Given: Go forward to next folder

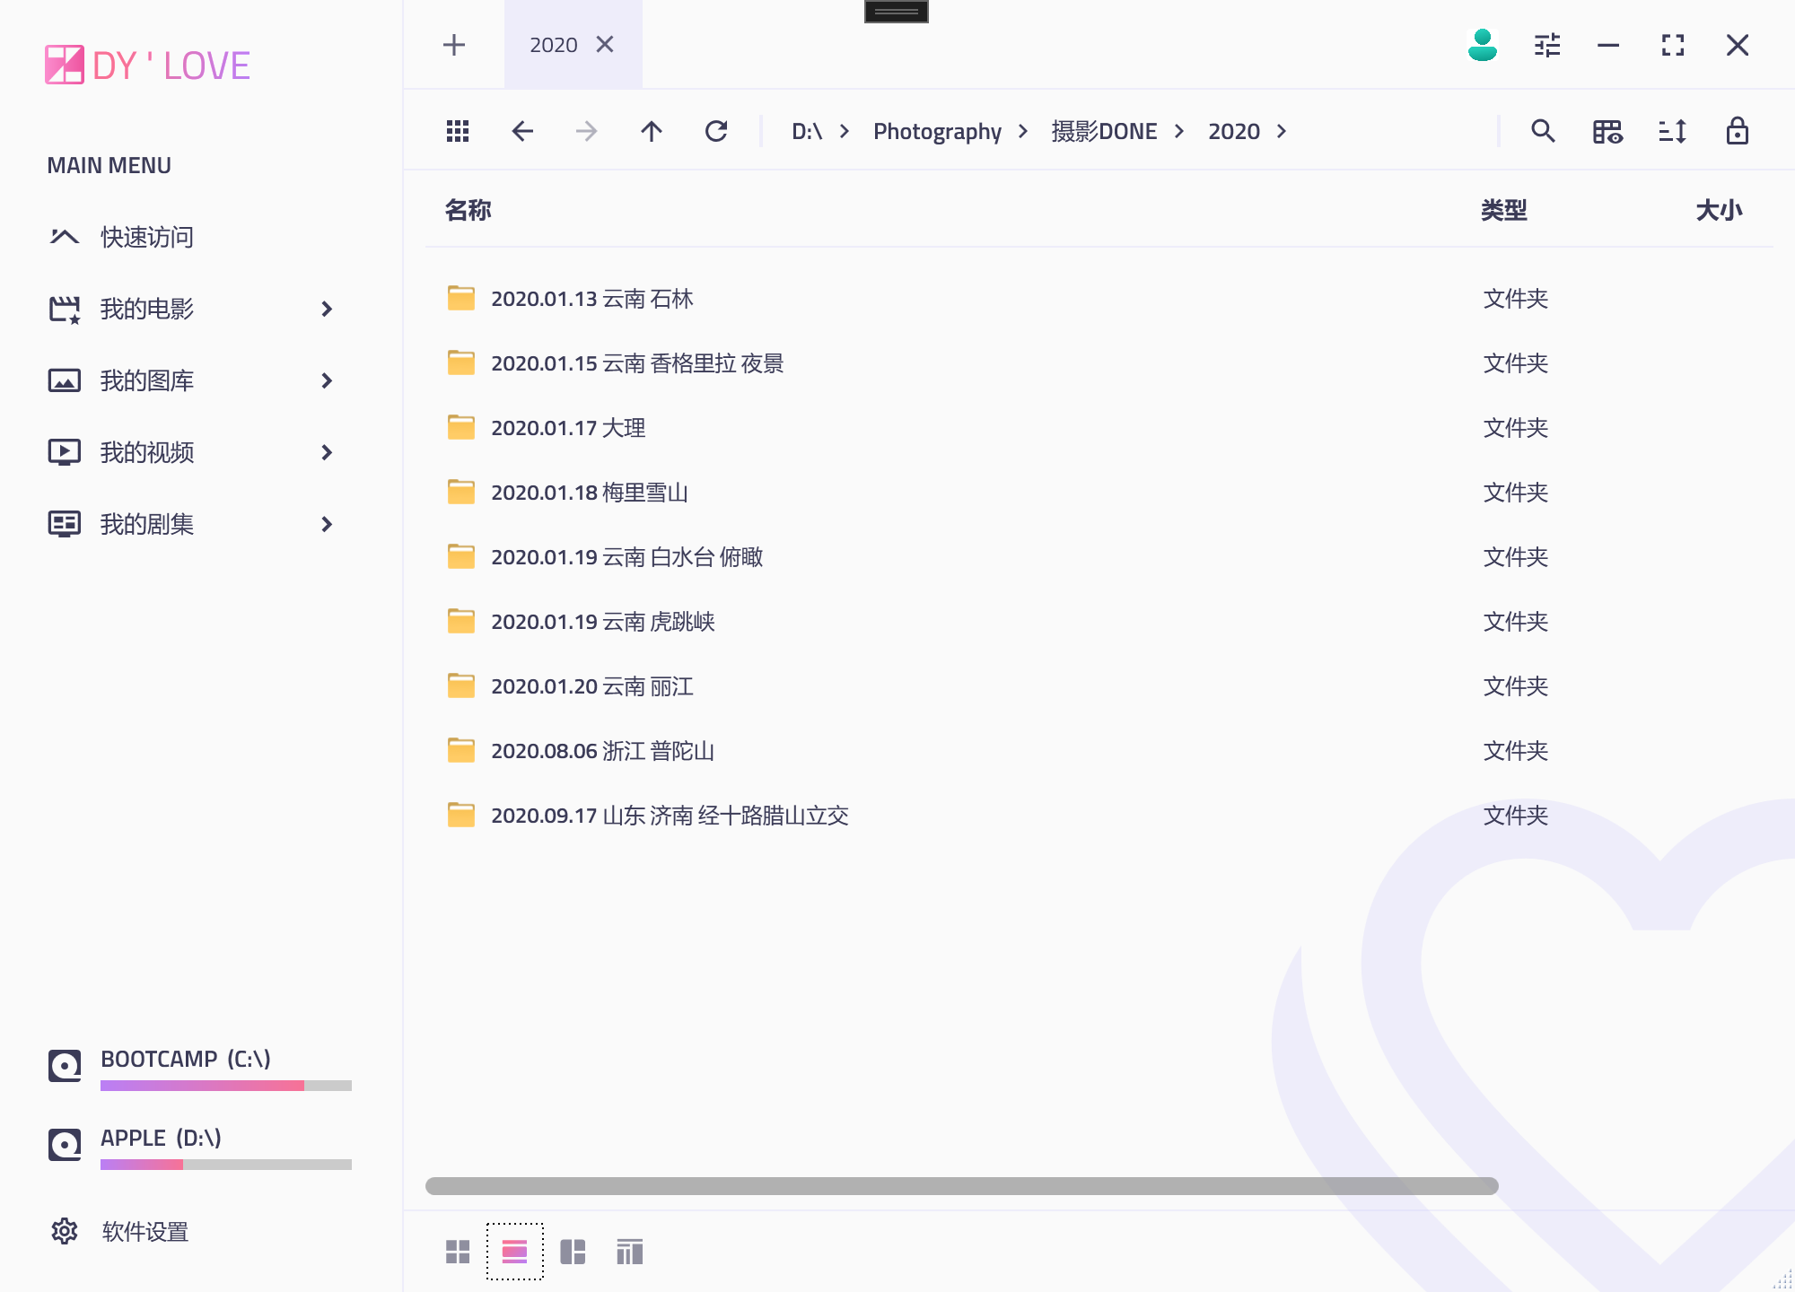Looking at the screenshot, I should click(587, 132).
